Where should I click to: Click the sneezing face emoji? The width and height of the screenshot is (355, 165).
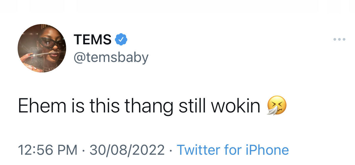(277, 106)
